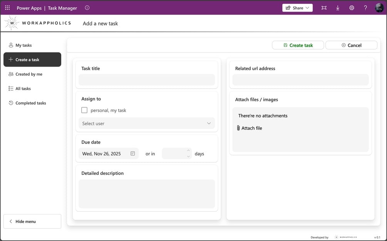The image size is (387, 241).
Task: Click the Create task button
Action: click(298, 45)
